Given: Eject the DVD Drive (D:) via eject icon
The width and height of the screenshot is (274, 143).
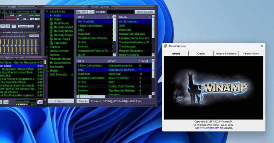Looking at the screenshot, I should 72,75.
